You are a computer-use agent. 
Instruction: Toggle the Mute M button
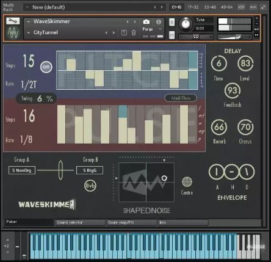point(172,35)
